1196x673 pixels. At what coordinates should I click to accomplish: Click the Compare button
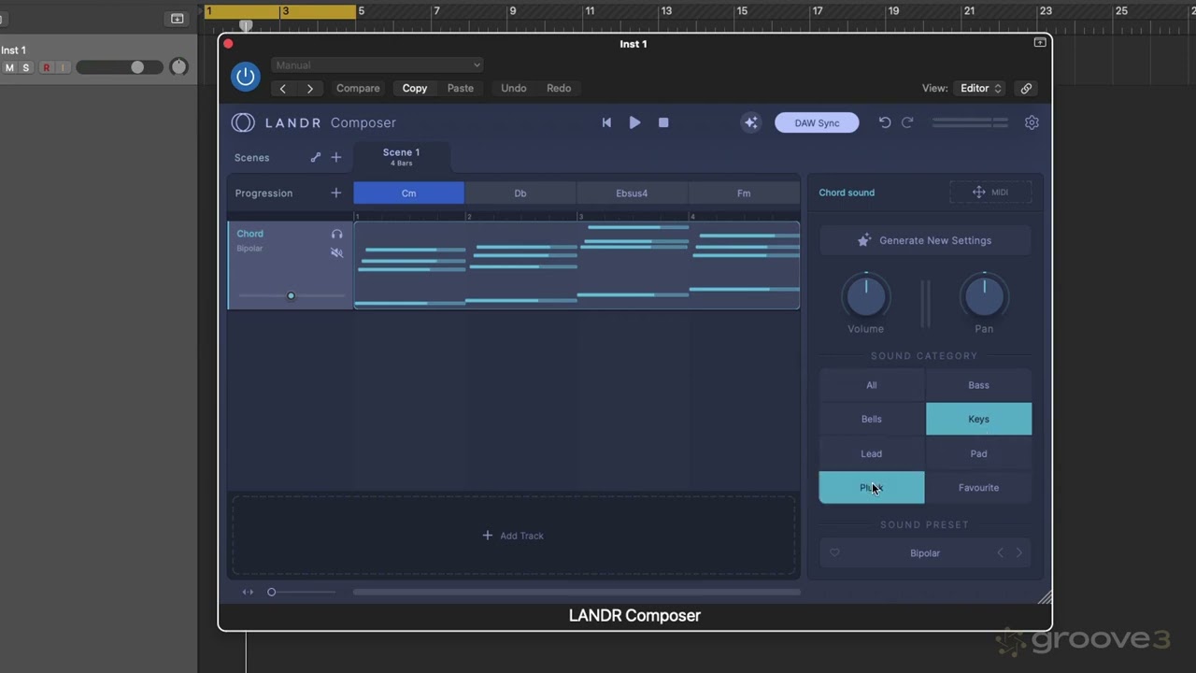(x=358, y=88)
